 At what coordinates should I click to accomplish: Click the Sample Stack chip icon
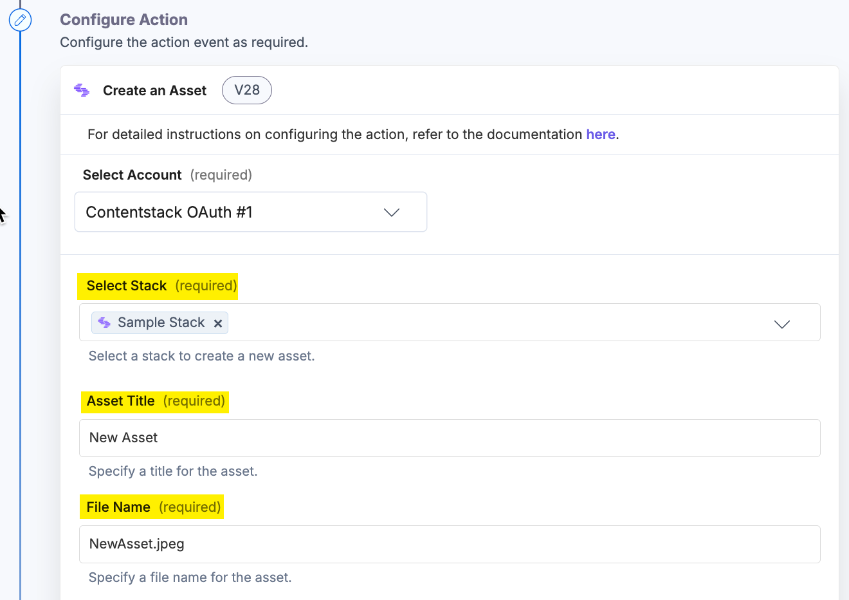coord(104,323)
